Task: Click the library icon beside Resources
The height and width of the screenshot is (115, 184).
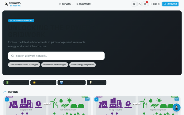Action: click(x=77, y=4)
